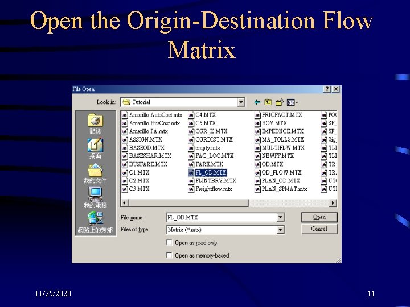The height and width of the screenshot is (307, 410).
Task: Select file icon of BUSFARE.MTX
Action: [125, 164]
